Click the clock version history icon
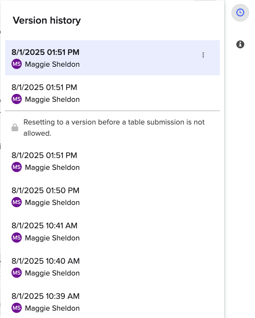The height and width of the screenshot is (318, 255). click(x=240, y=13)
